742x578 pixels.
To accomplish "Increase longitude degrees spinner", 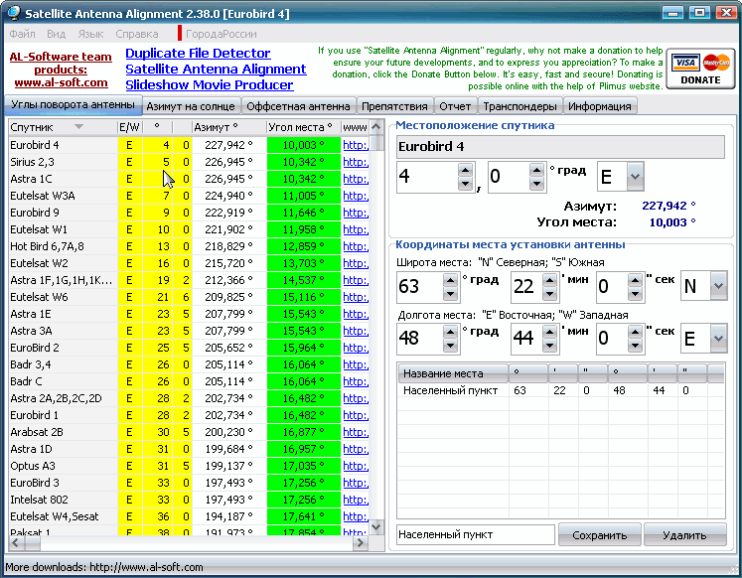I will [x=450, y=332].
